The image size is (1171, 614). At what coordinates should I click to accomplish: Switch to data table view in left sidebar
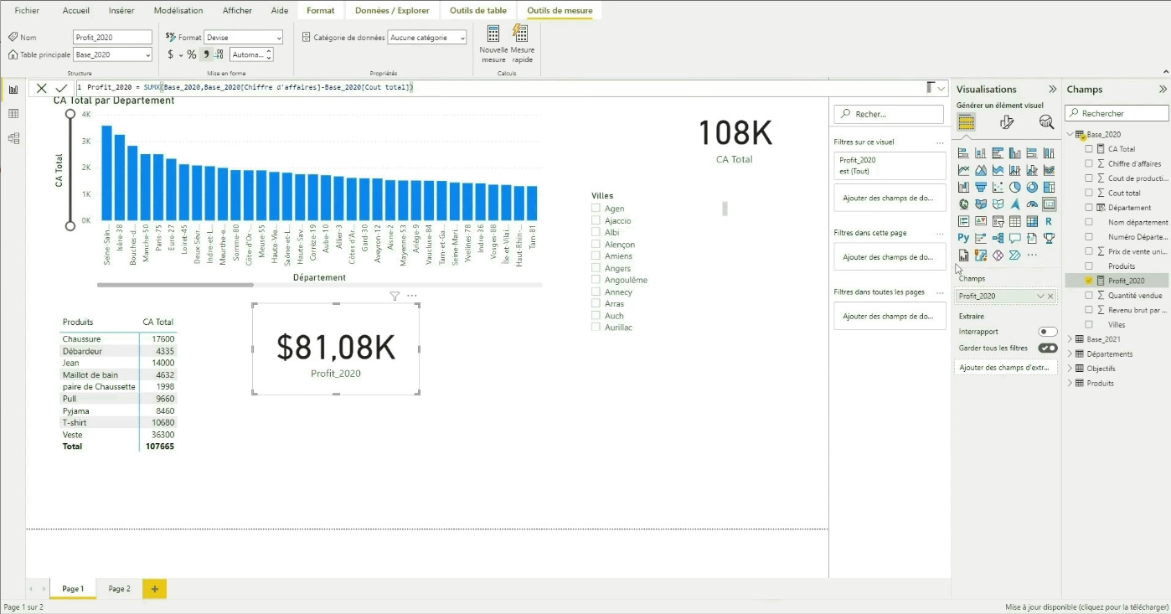13,114
